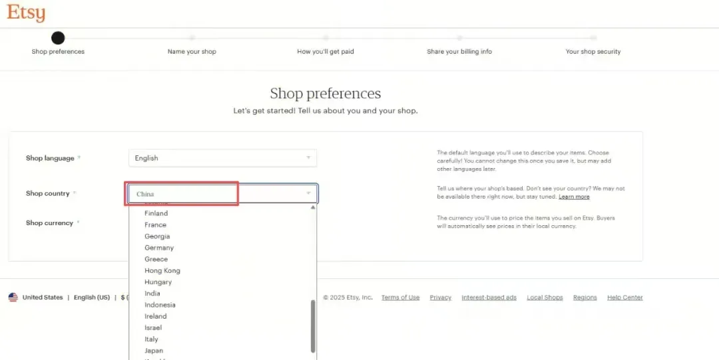Click the United States flag icon
This screenshot has width=719, height=360.
coord(13,298)
